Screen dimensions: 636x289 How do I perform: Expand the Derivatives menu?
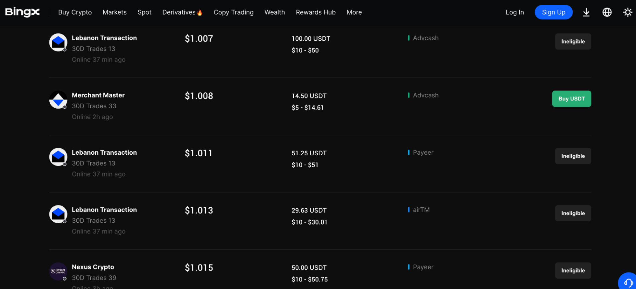click(182, 12)
